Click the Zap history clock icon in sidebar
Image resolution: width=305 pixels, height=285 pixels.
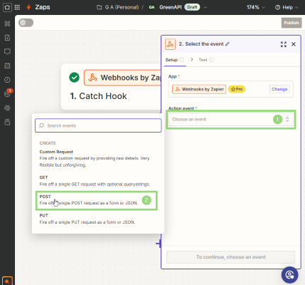7,80
